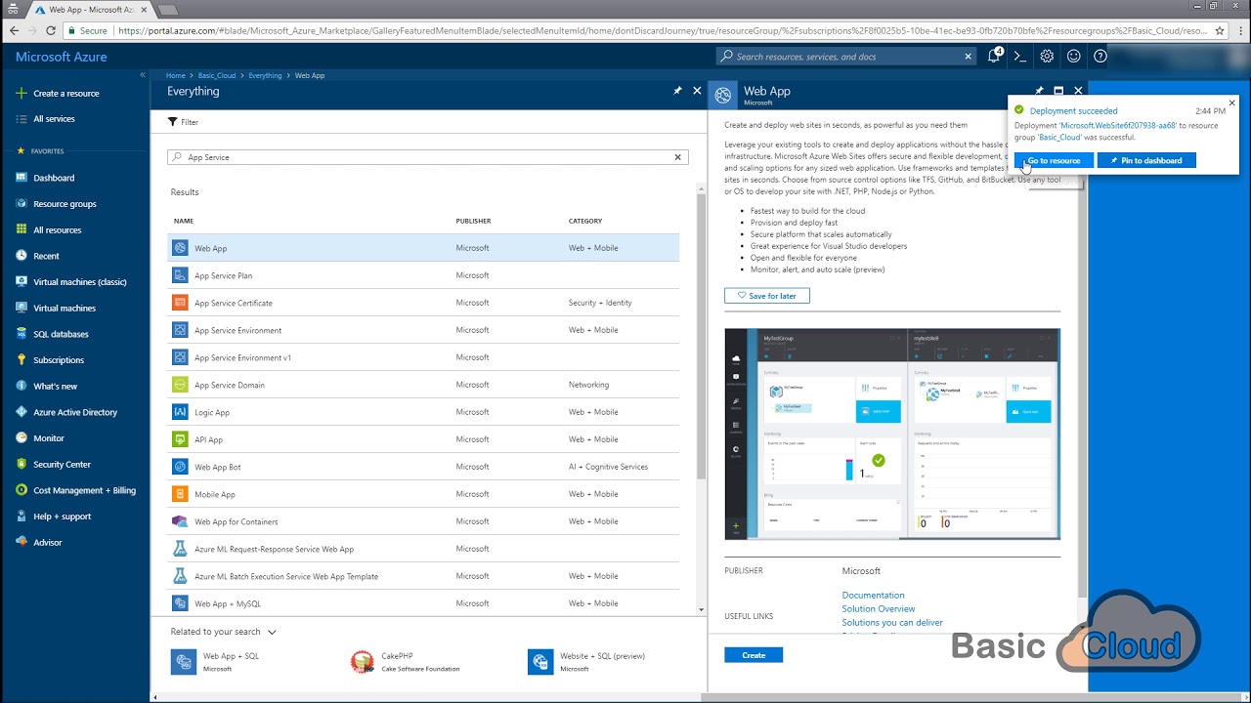Open the notifications bell icon

pyautogui.click(x=994, y=57)
